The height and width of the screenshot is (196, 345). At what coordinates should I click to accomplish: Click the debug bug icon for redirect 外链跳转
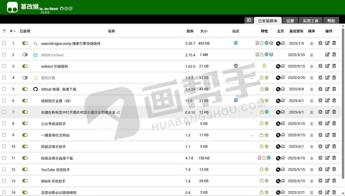click(320, 66)
